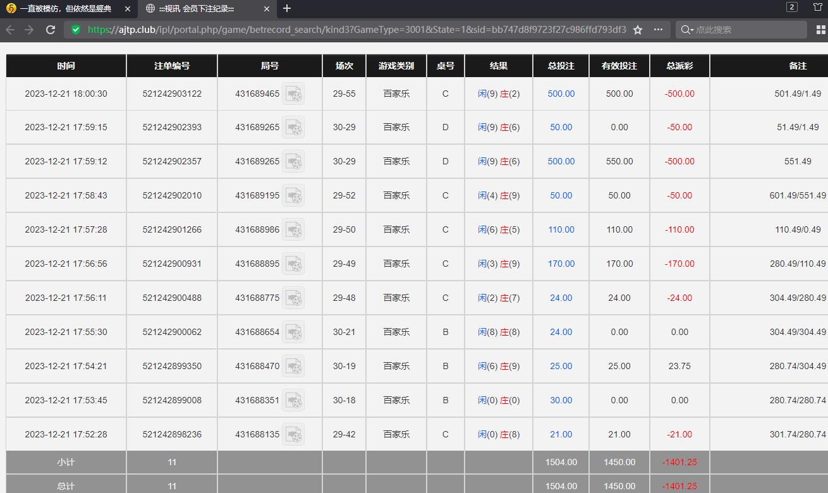The height and width of the screenshot is (493, 828).
Task: Open bet amount 50.00 for order 521242902393
Action: pos(561,127)
